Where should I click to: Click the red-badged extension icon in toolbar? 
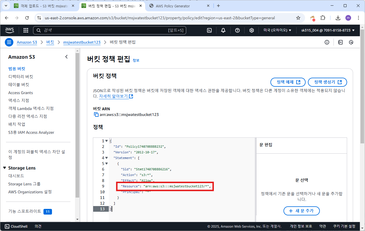pyautogui.click(x=313, y=18)
